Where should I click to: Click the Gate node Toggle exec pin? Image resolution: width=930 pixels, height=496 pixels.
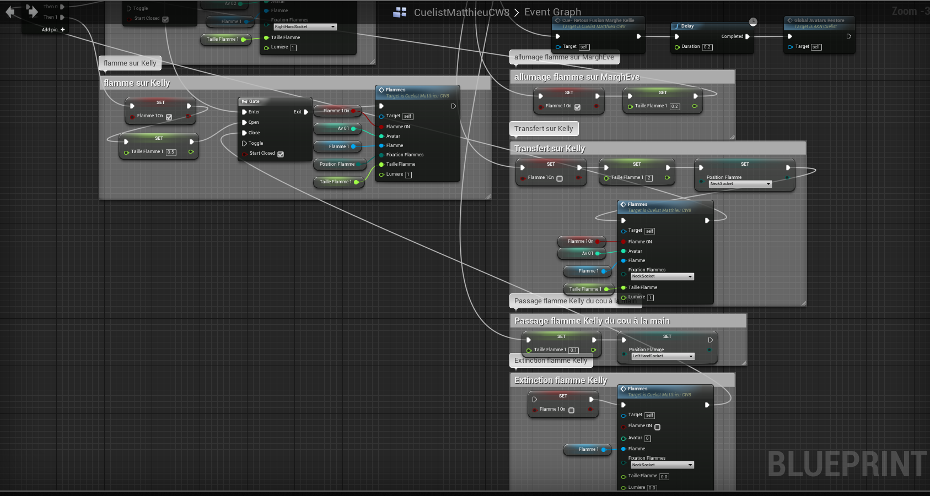pos(244,143)
